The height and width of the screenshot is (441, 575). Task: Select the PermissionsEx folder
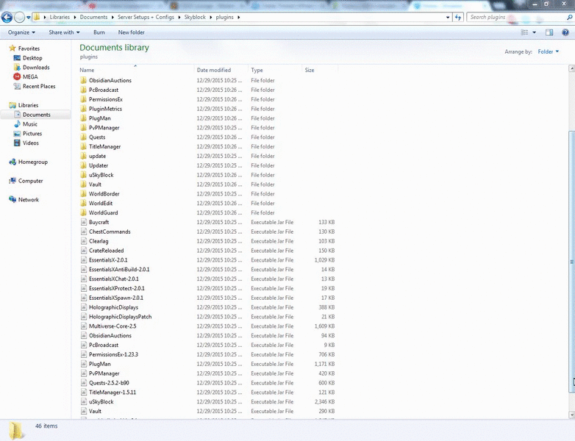click(x=106, y=99)
